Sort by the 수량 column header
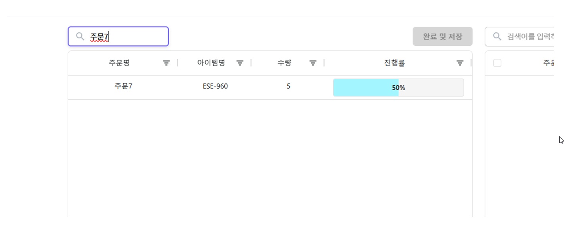 (x=285, y=63)
